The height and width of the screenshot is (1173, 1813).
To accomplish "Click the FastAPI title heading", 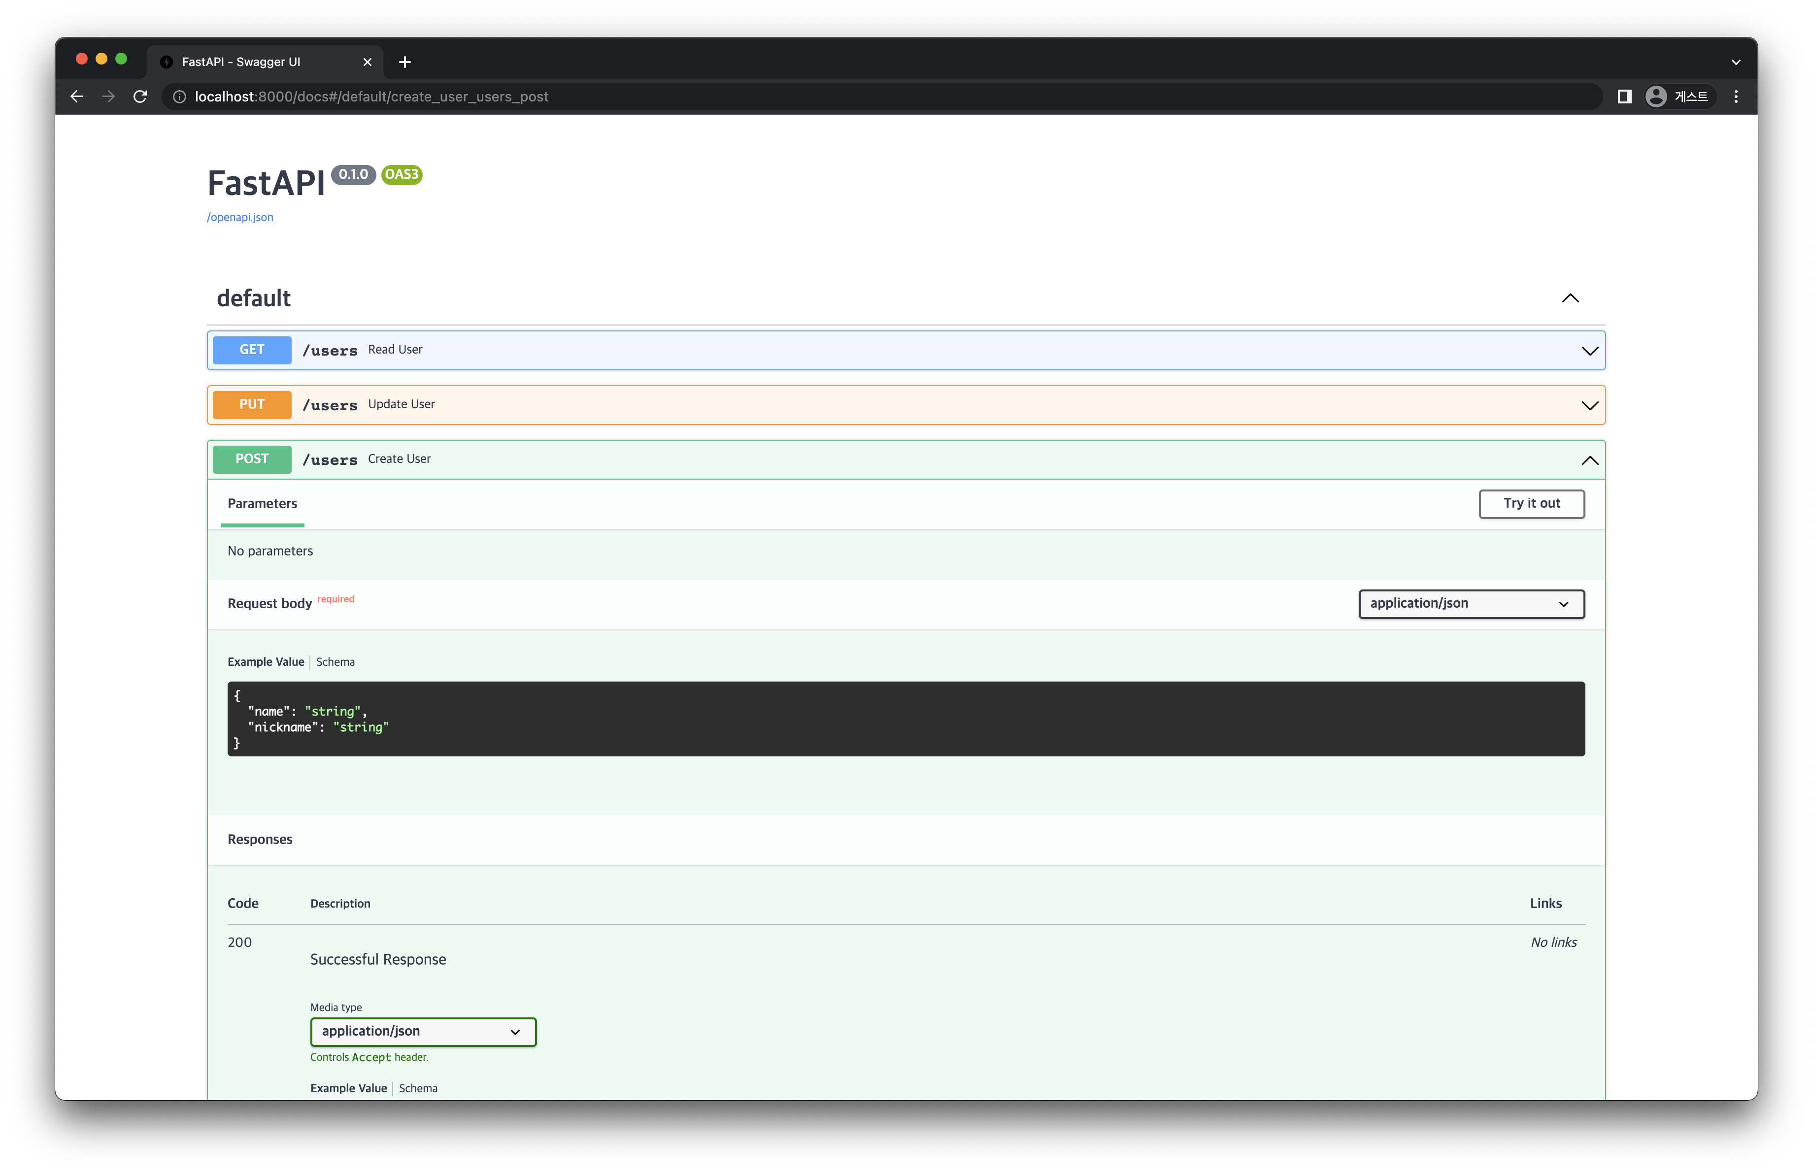I will pyautogui.click(x=266, y=184).
